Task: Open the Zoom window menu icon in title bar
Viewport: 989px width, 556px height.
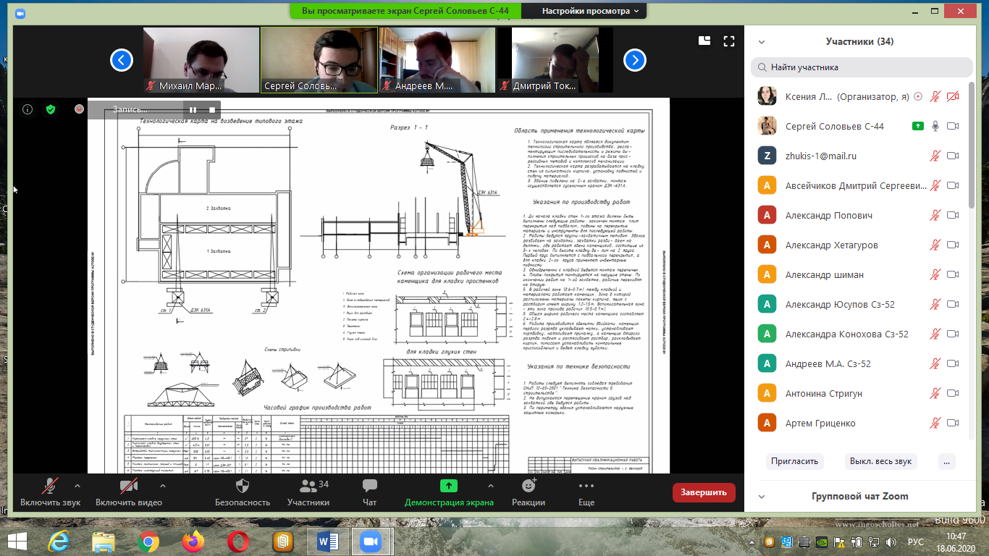Action: (x=20, y=13)
